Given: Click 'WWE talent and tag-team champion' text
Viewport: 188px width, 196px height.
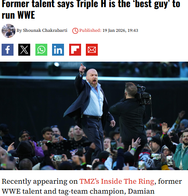Looking at the screenshot, I should [64, 191].
